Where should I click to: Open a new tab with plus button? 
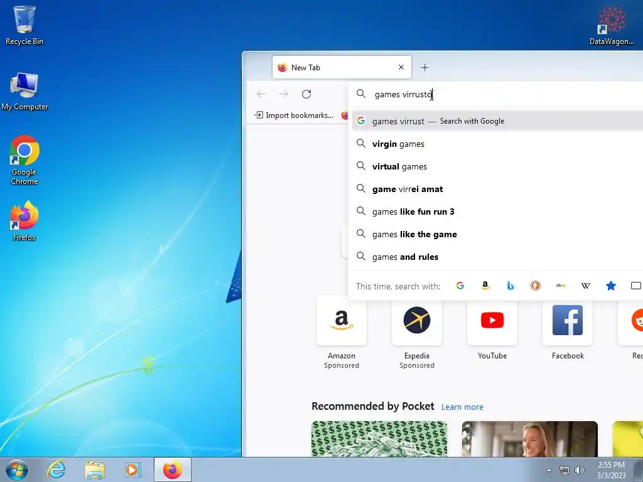[425, 68]
